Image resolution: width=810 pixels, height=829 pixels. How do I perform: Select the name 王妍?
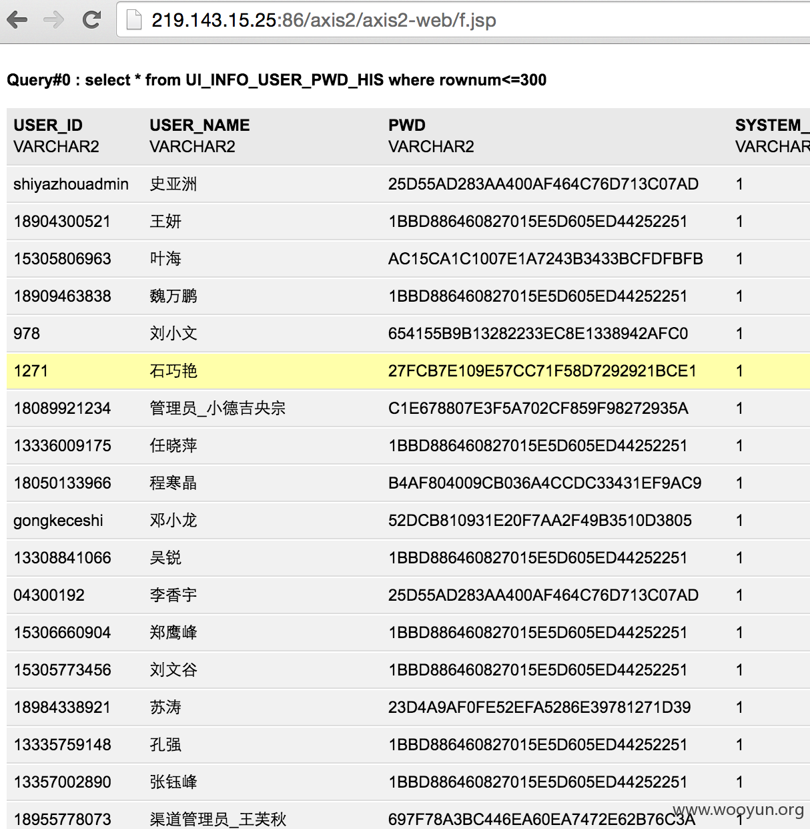tap(165, 222)
